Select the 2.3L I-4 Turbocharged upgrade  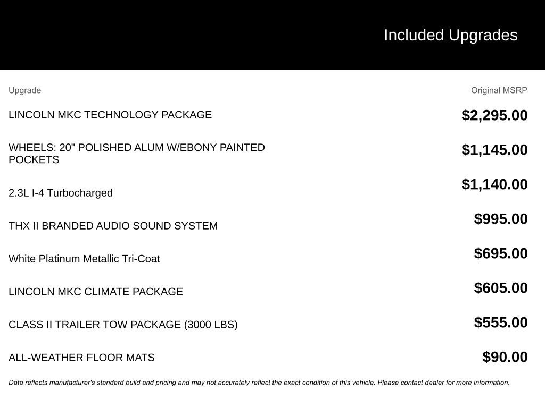pyautogui.click(x=61, y=193)
